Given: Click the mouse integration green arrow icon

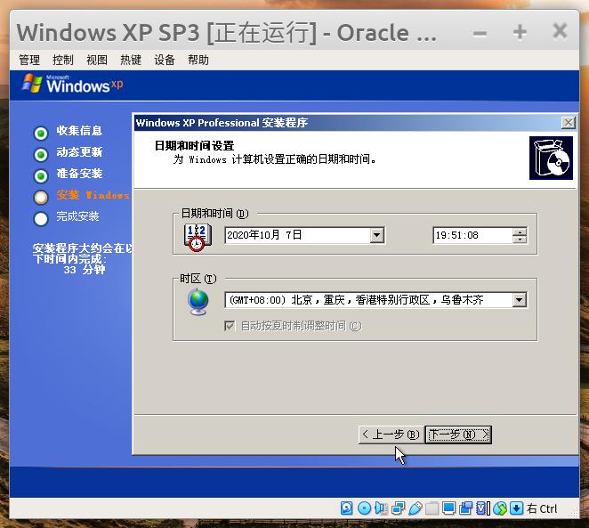Looking at the screenshot, I should (x=500, y=508).
